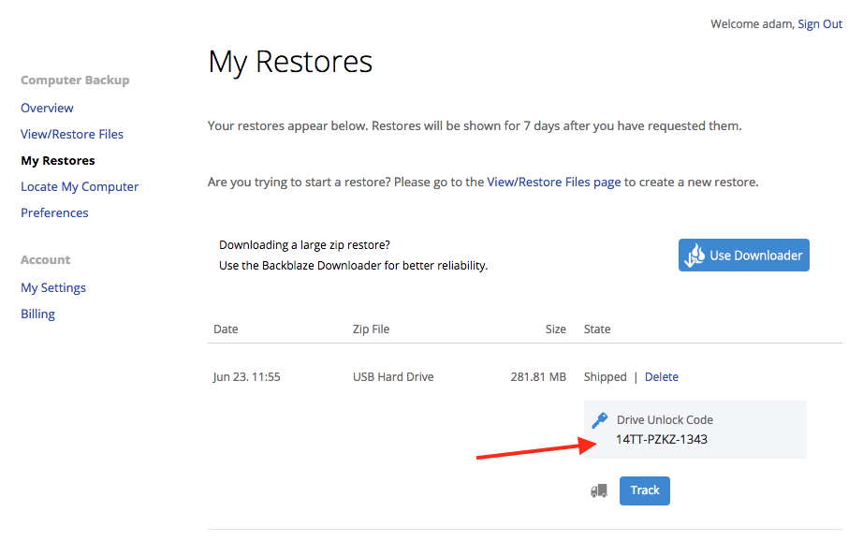Click the blue key icon
Image resolution: width=863 pixels, height=556 pixels.
pyautogui.click(x=599, y=420)
